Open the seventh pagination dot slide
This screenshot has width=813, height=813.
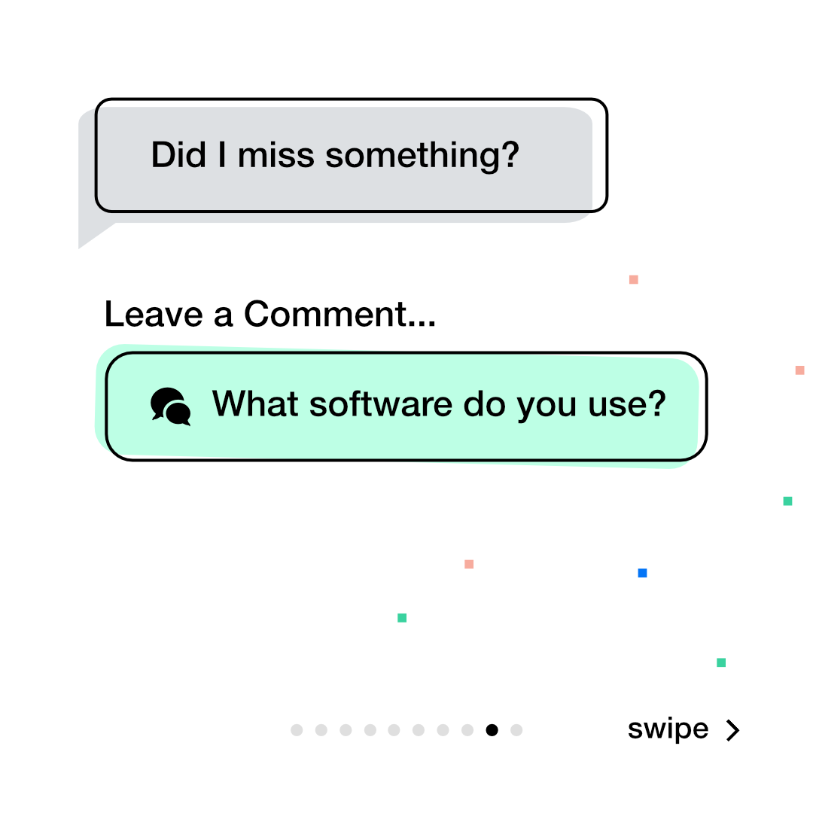(443, 730)
